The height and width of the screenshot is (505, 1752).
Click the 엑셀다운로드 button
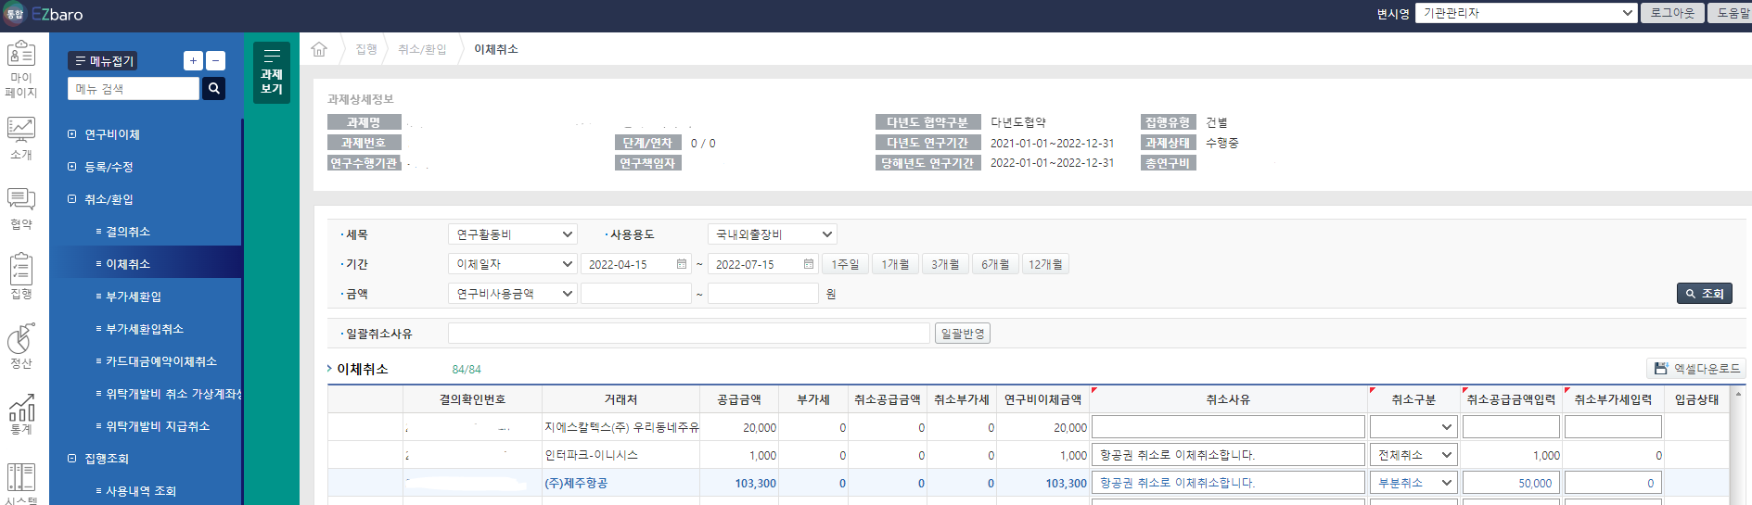[x=1696, y=369]
